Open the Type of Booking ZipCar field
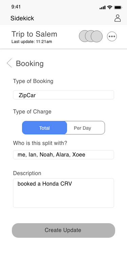Screen dimensions: 127x275 coord(64,95)
